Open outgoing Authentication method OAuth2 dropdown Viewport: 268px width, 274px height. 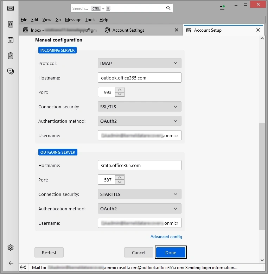pyautogui.click(x=139, y=209)
